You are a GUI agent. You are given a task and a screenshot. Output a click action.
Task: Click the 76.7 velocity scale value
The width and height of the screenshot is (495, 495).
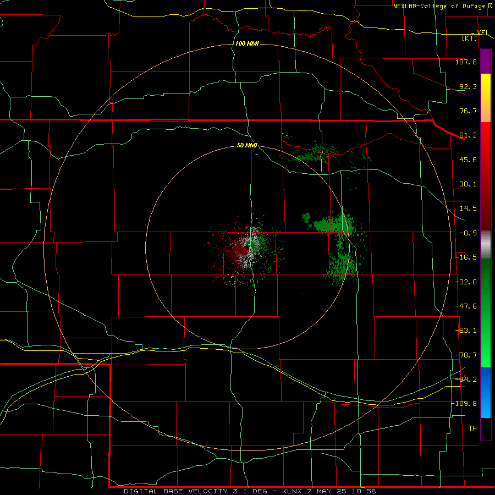[x=468, y=111]
